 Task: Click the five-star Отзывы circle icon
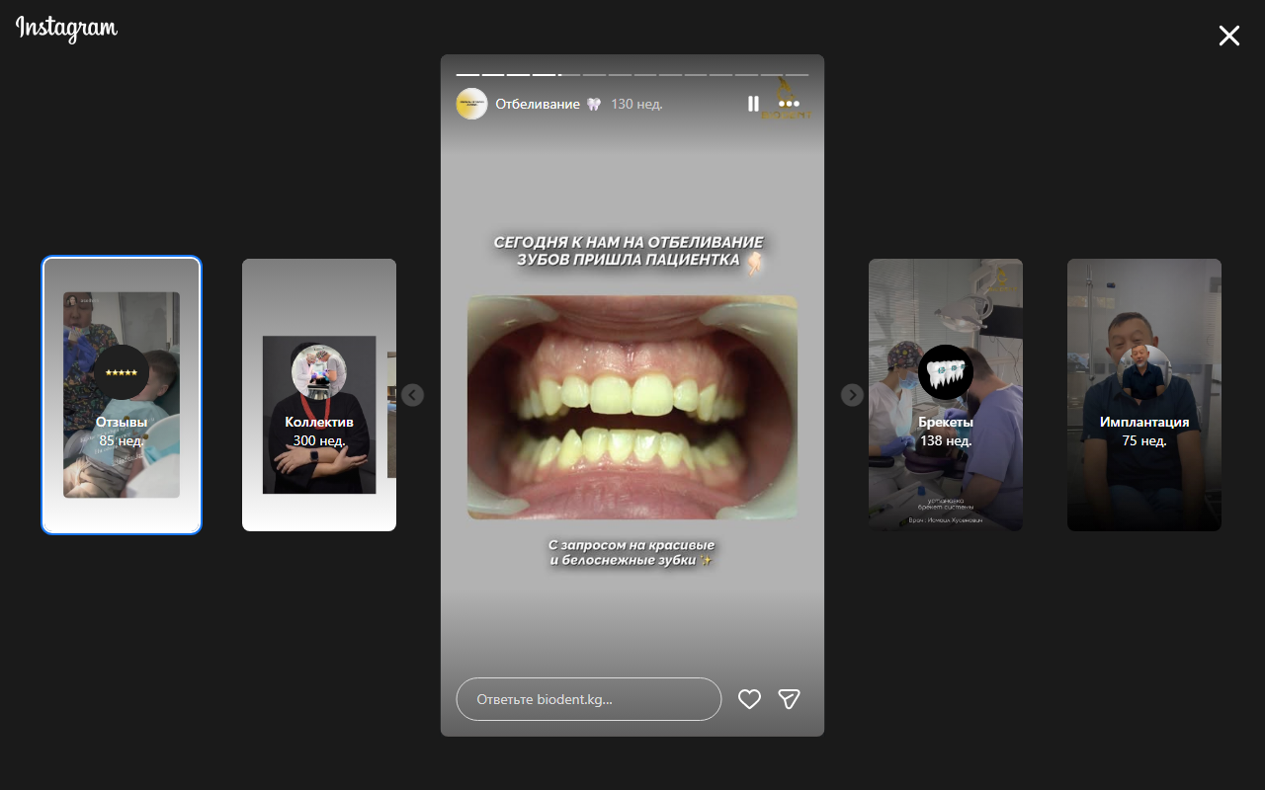122,372
